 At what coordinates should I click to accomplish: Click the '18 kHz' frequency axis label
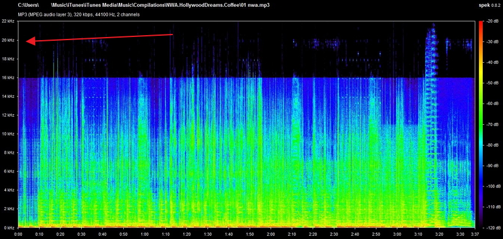(x=8, y=59)
